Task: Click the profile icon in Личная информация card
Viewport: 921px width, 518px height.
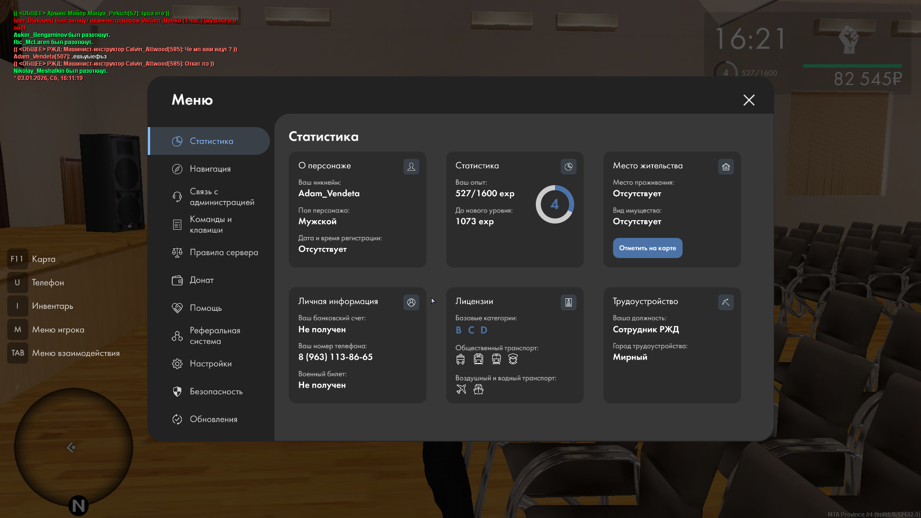Action: coord(411,302)
